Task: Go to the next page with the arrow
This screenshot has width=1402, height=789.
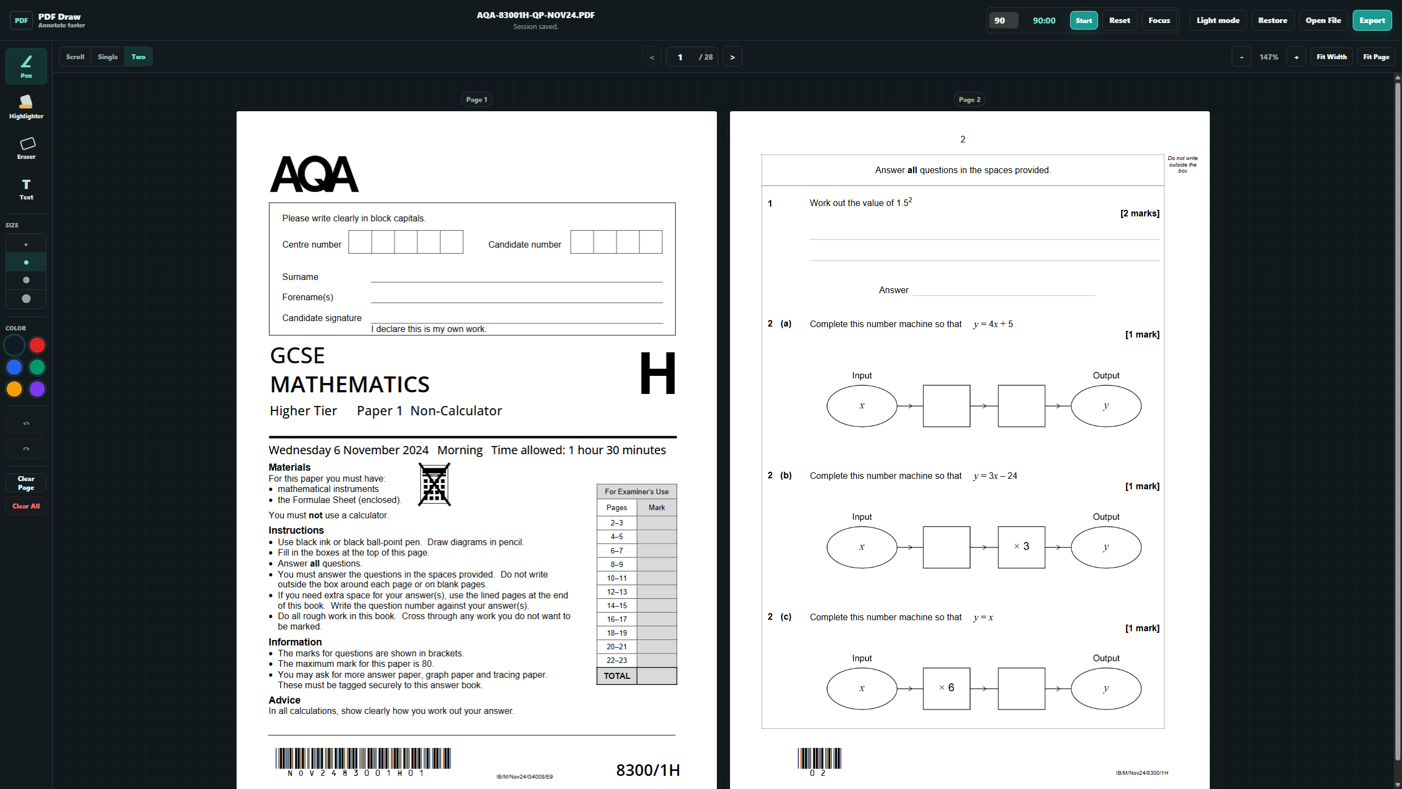Action: 732,56
